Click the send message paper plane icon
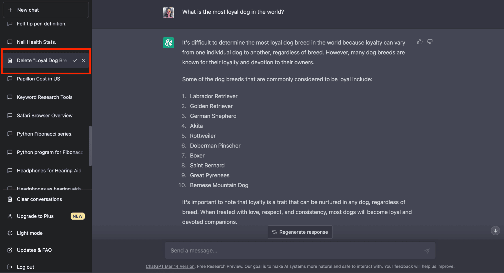 427,251
